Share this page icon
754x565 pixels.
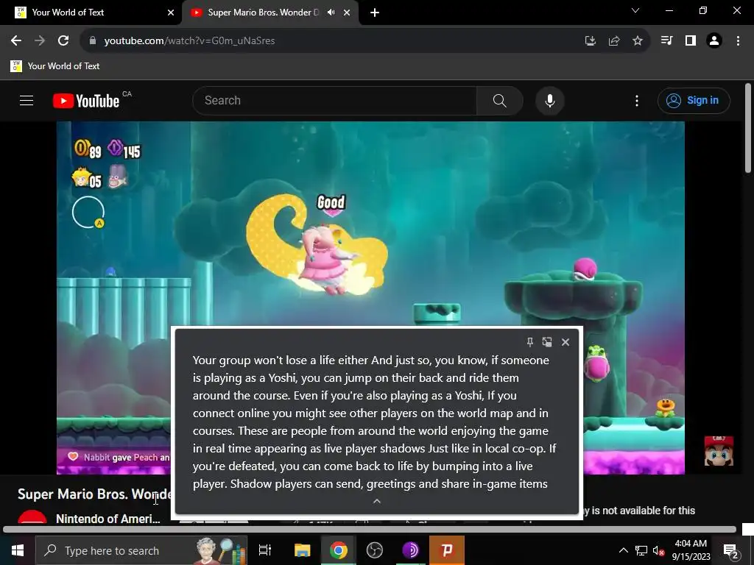[x=613, y=41]
